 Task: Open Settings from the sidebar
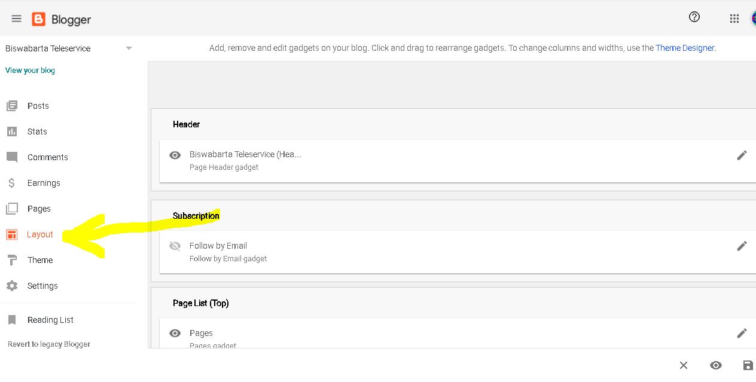42,286
